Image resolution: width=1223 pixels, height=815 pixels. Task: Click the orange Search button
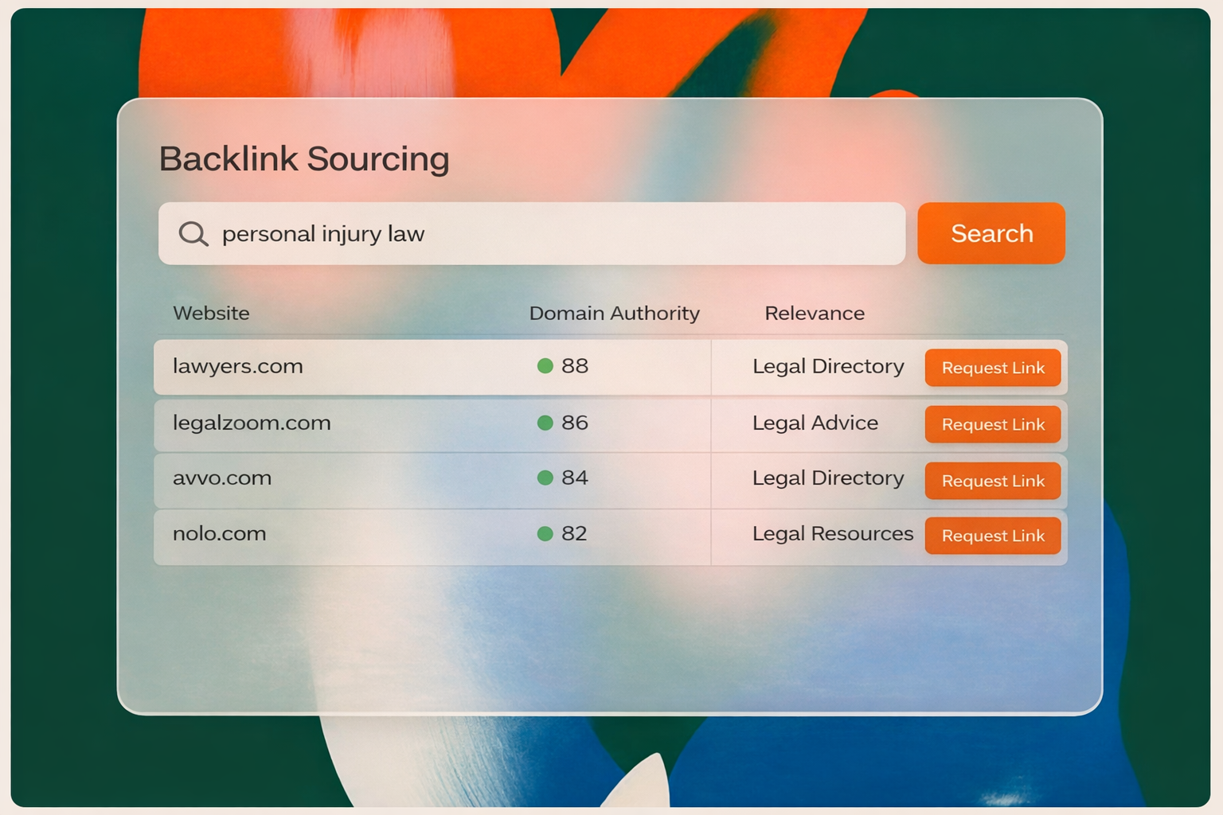(x=991, y=233)
